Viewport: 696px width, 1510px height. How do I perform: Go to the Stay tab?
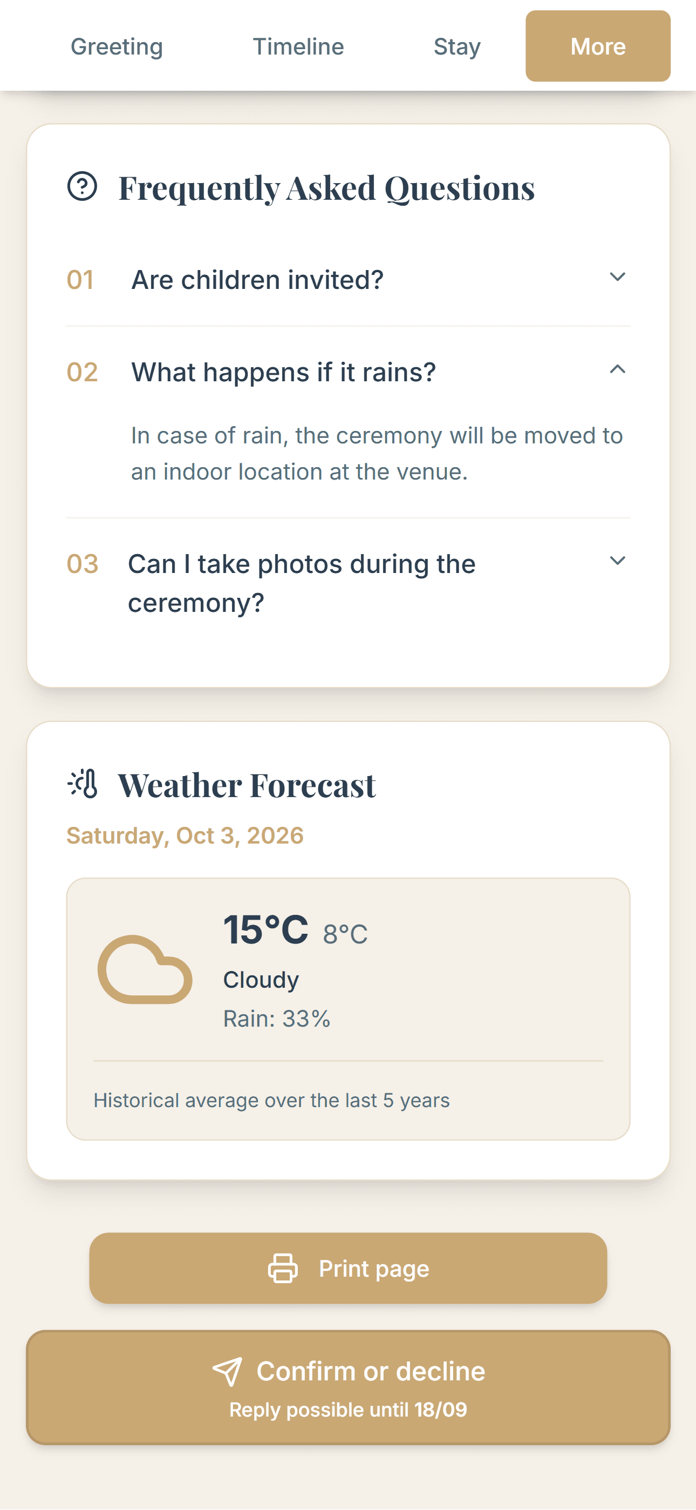457,46
